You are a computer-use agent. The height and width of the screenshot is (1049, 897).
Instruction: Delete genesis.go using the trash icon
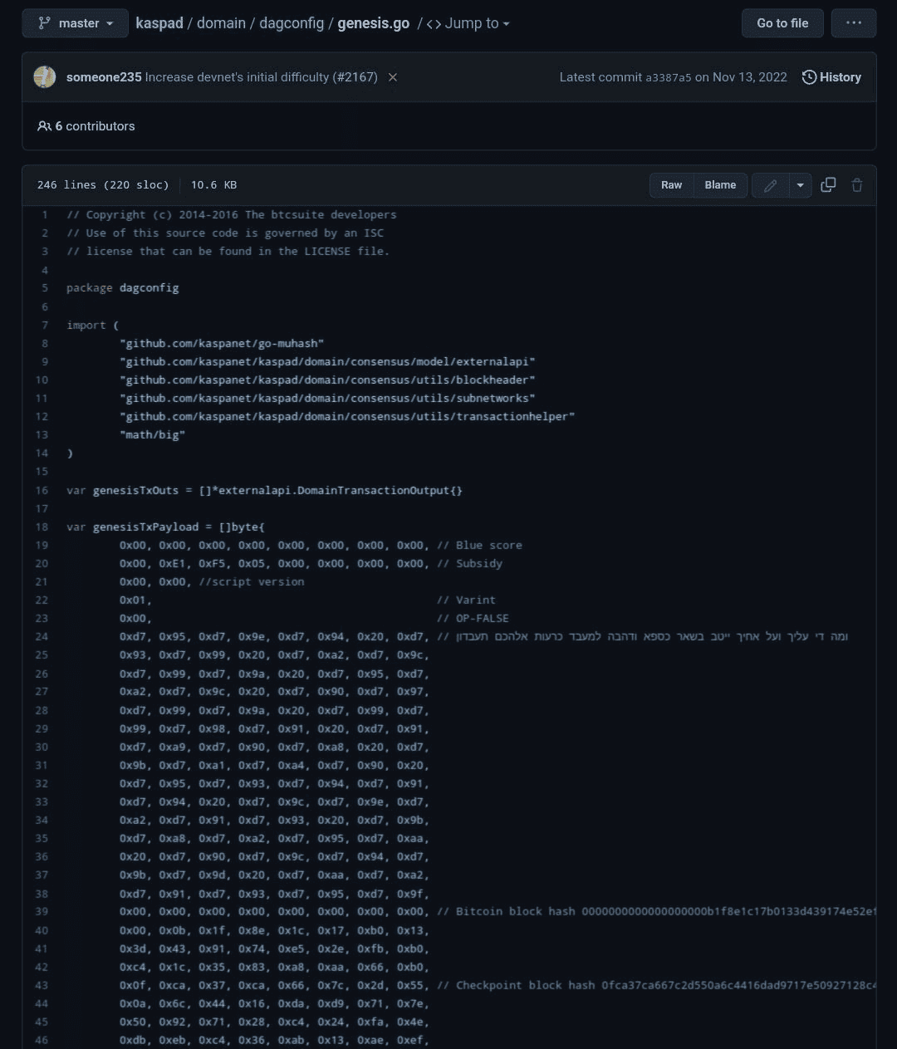pos(857,184)
